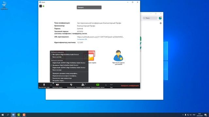Show hidden system tray icons
The width and height of the screenshot is (209, 117).
click(x=183, y=115)
